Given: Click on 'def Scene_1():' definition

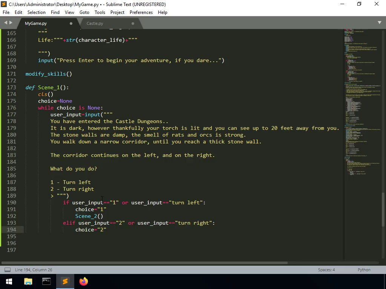Looking at the screenshot, I should [47, 87].
